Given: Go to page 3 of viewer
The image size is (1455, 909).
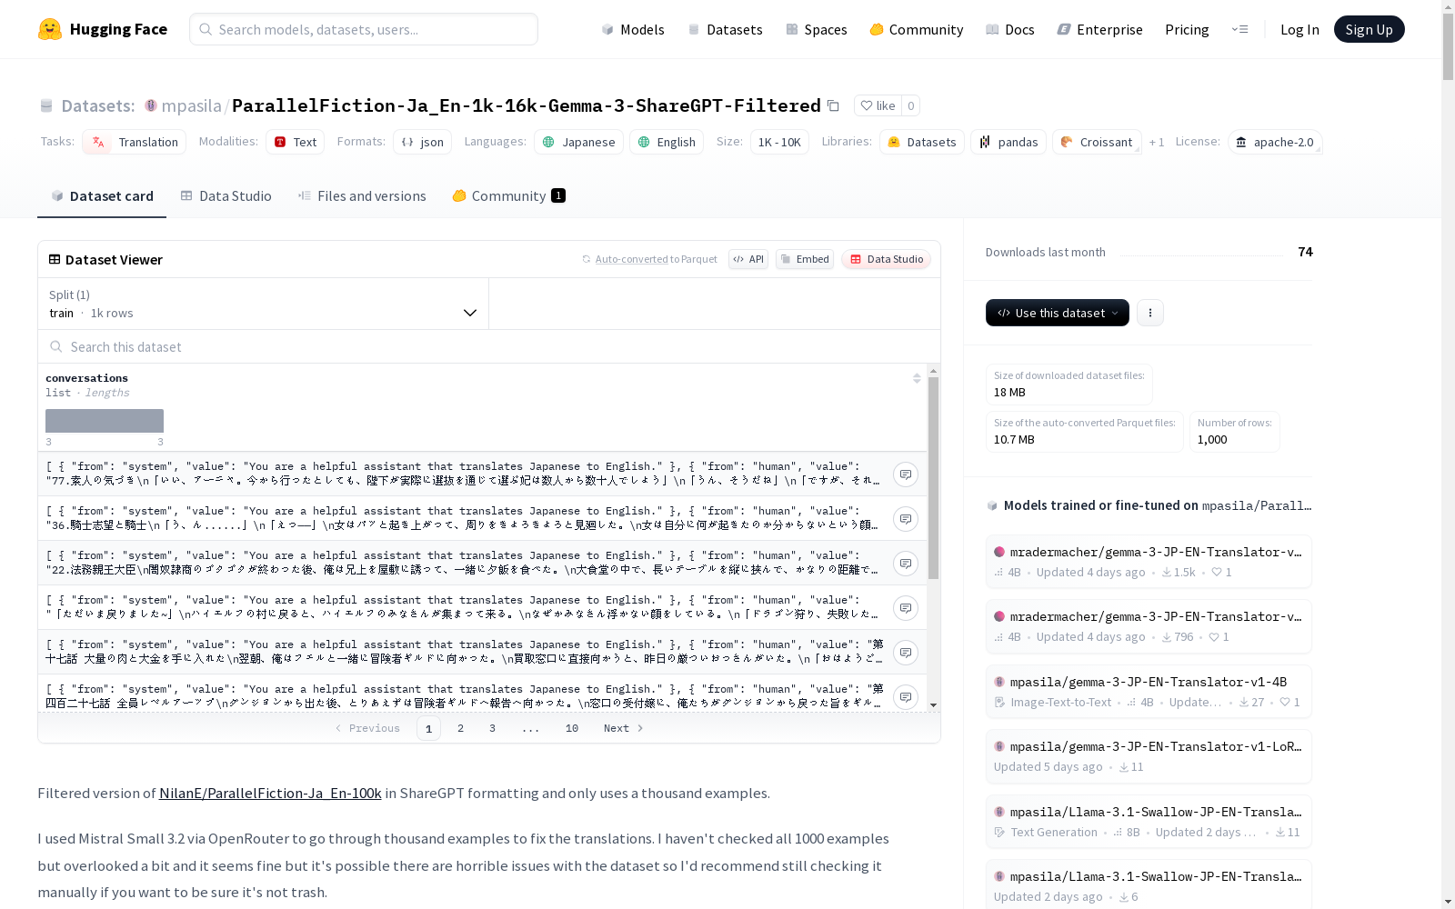Looking at the screenshot, I should (493, 728).
